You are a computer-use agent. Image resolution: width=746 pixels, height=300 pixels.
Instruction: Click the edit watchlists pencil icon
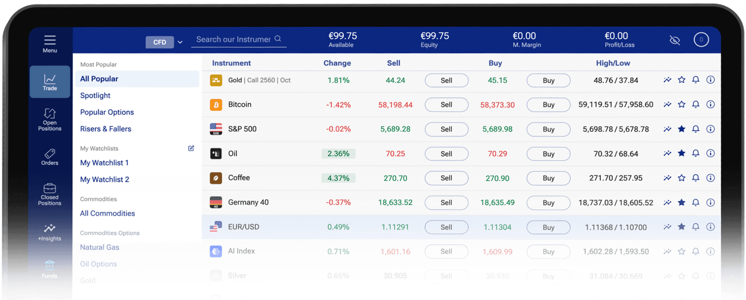(x=191, y=148)
